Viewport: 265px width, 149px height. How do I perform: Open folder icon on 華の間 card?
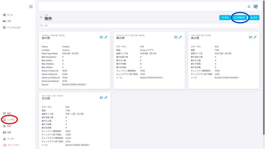tap(176, 37)
